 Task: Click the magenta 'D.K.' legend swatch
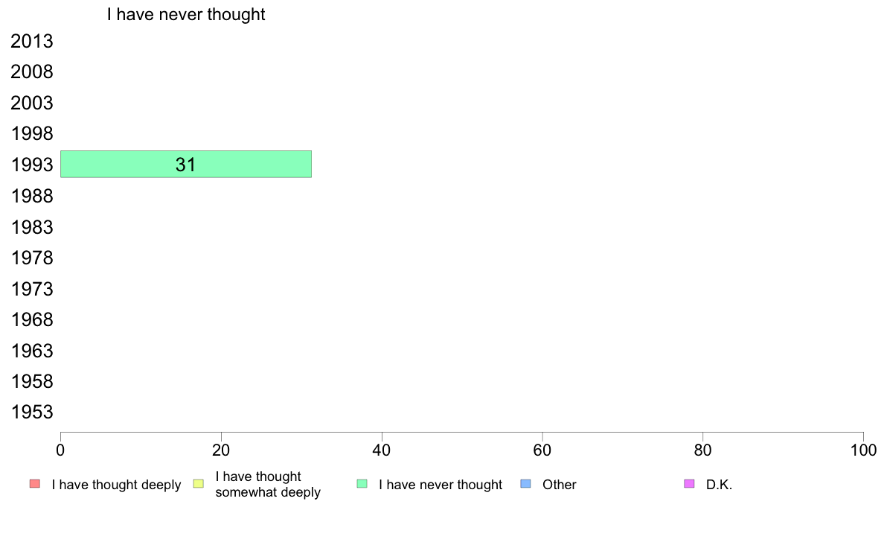coord(689,484)
